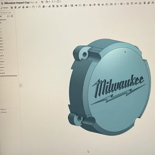Select the Plane tool
The image size is (155, 155).
coord(111,4)
